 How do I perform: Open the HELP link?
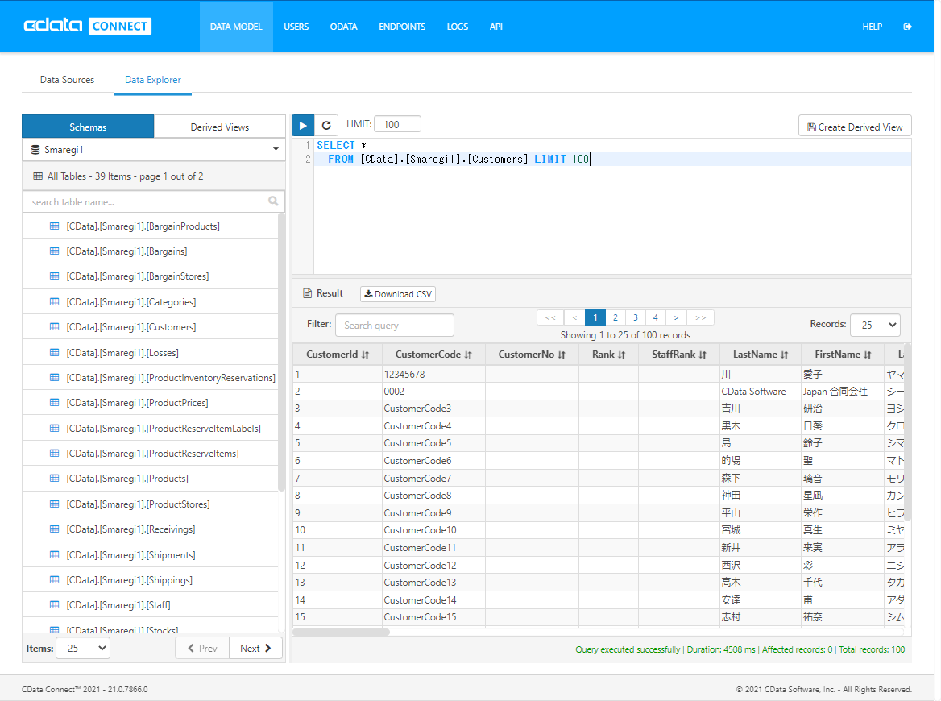pyautogui.click(x=872, y=27)
